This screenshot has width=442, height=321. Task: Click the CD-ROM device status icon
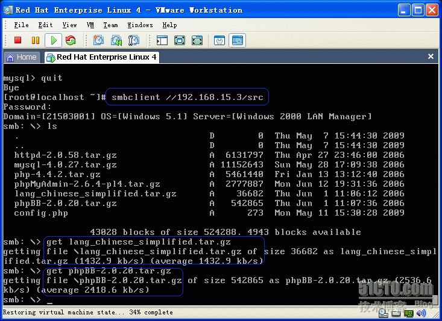(384, 313)
